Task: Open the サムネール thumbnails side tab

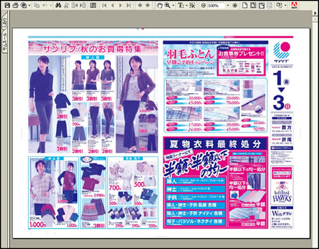Action: click(4, 42)
